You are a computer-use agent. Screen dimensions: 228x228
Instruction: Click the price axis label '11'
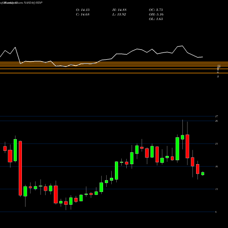(217, 189)
